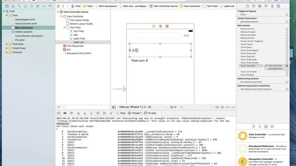Click the connection circle for action segue
Viewport: 296px width, 166px height.
tap(287, 14)
